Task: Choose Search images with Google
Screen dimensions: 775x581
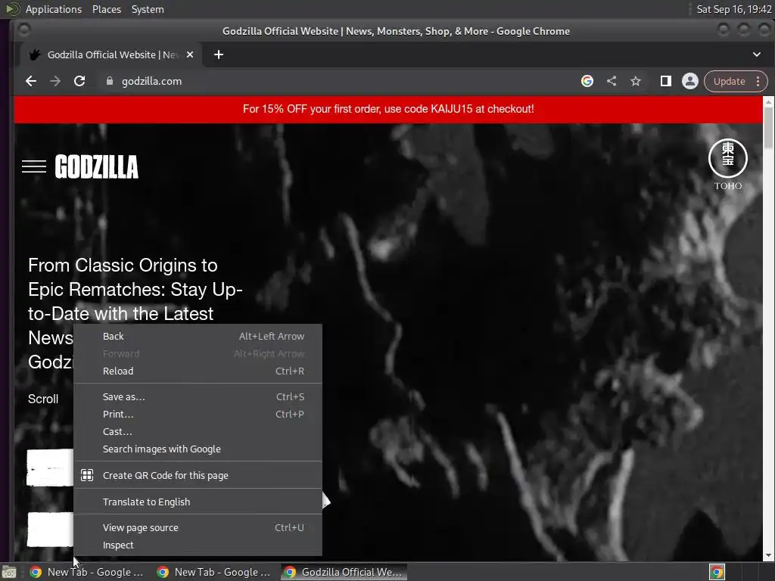Action: coord(198,449)
